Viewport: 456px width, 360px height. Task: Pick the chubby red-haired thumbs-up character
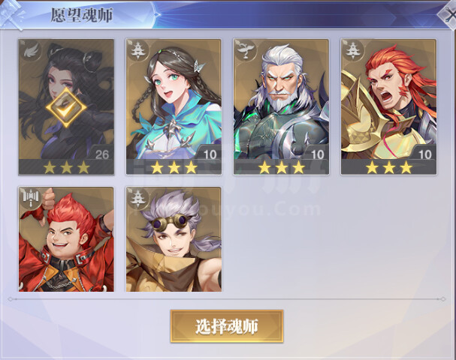(66, 239)
